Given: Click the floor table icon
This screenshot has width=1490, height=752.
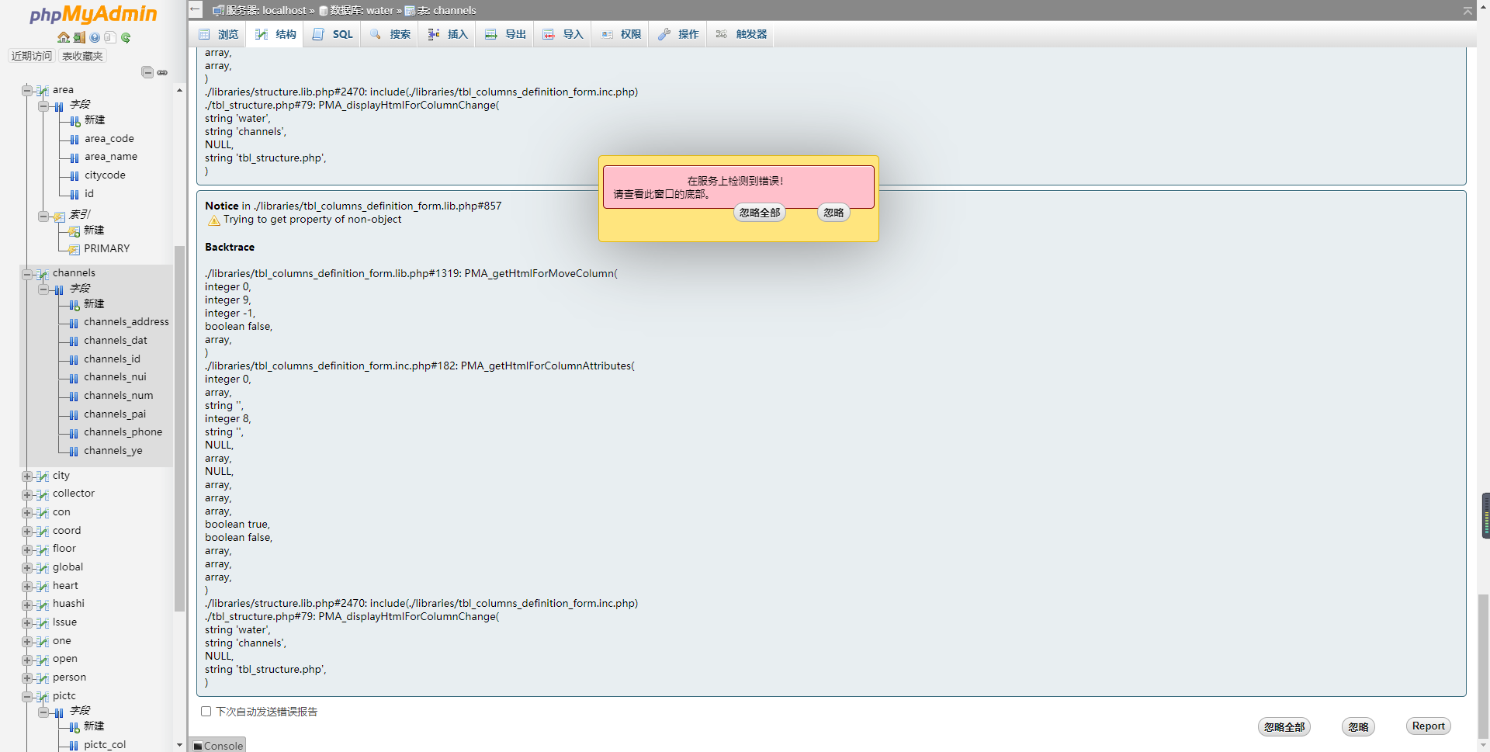Looking at the screenshot, I should [43, 549].
